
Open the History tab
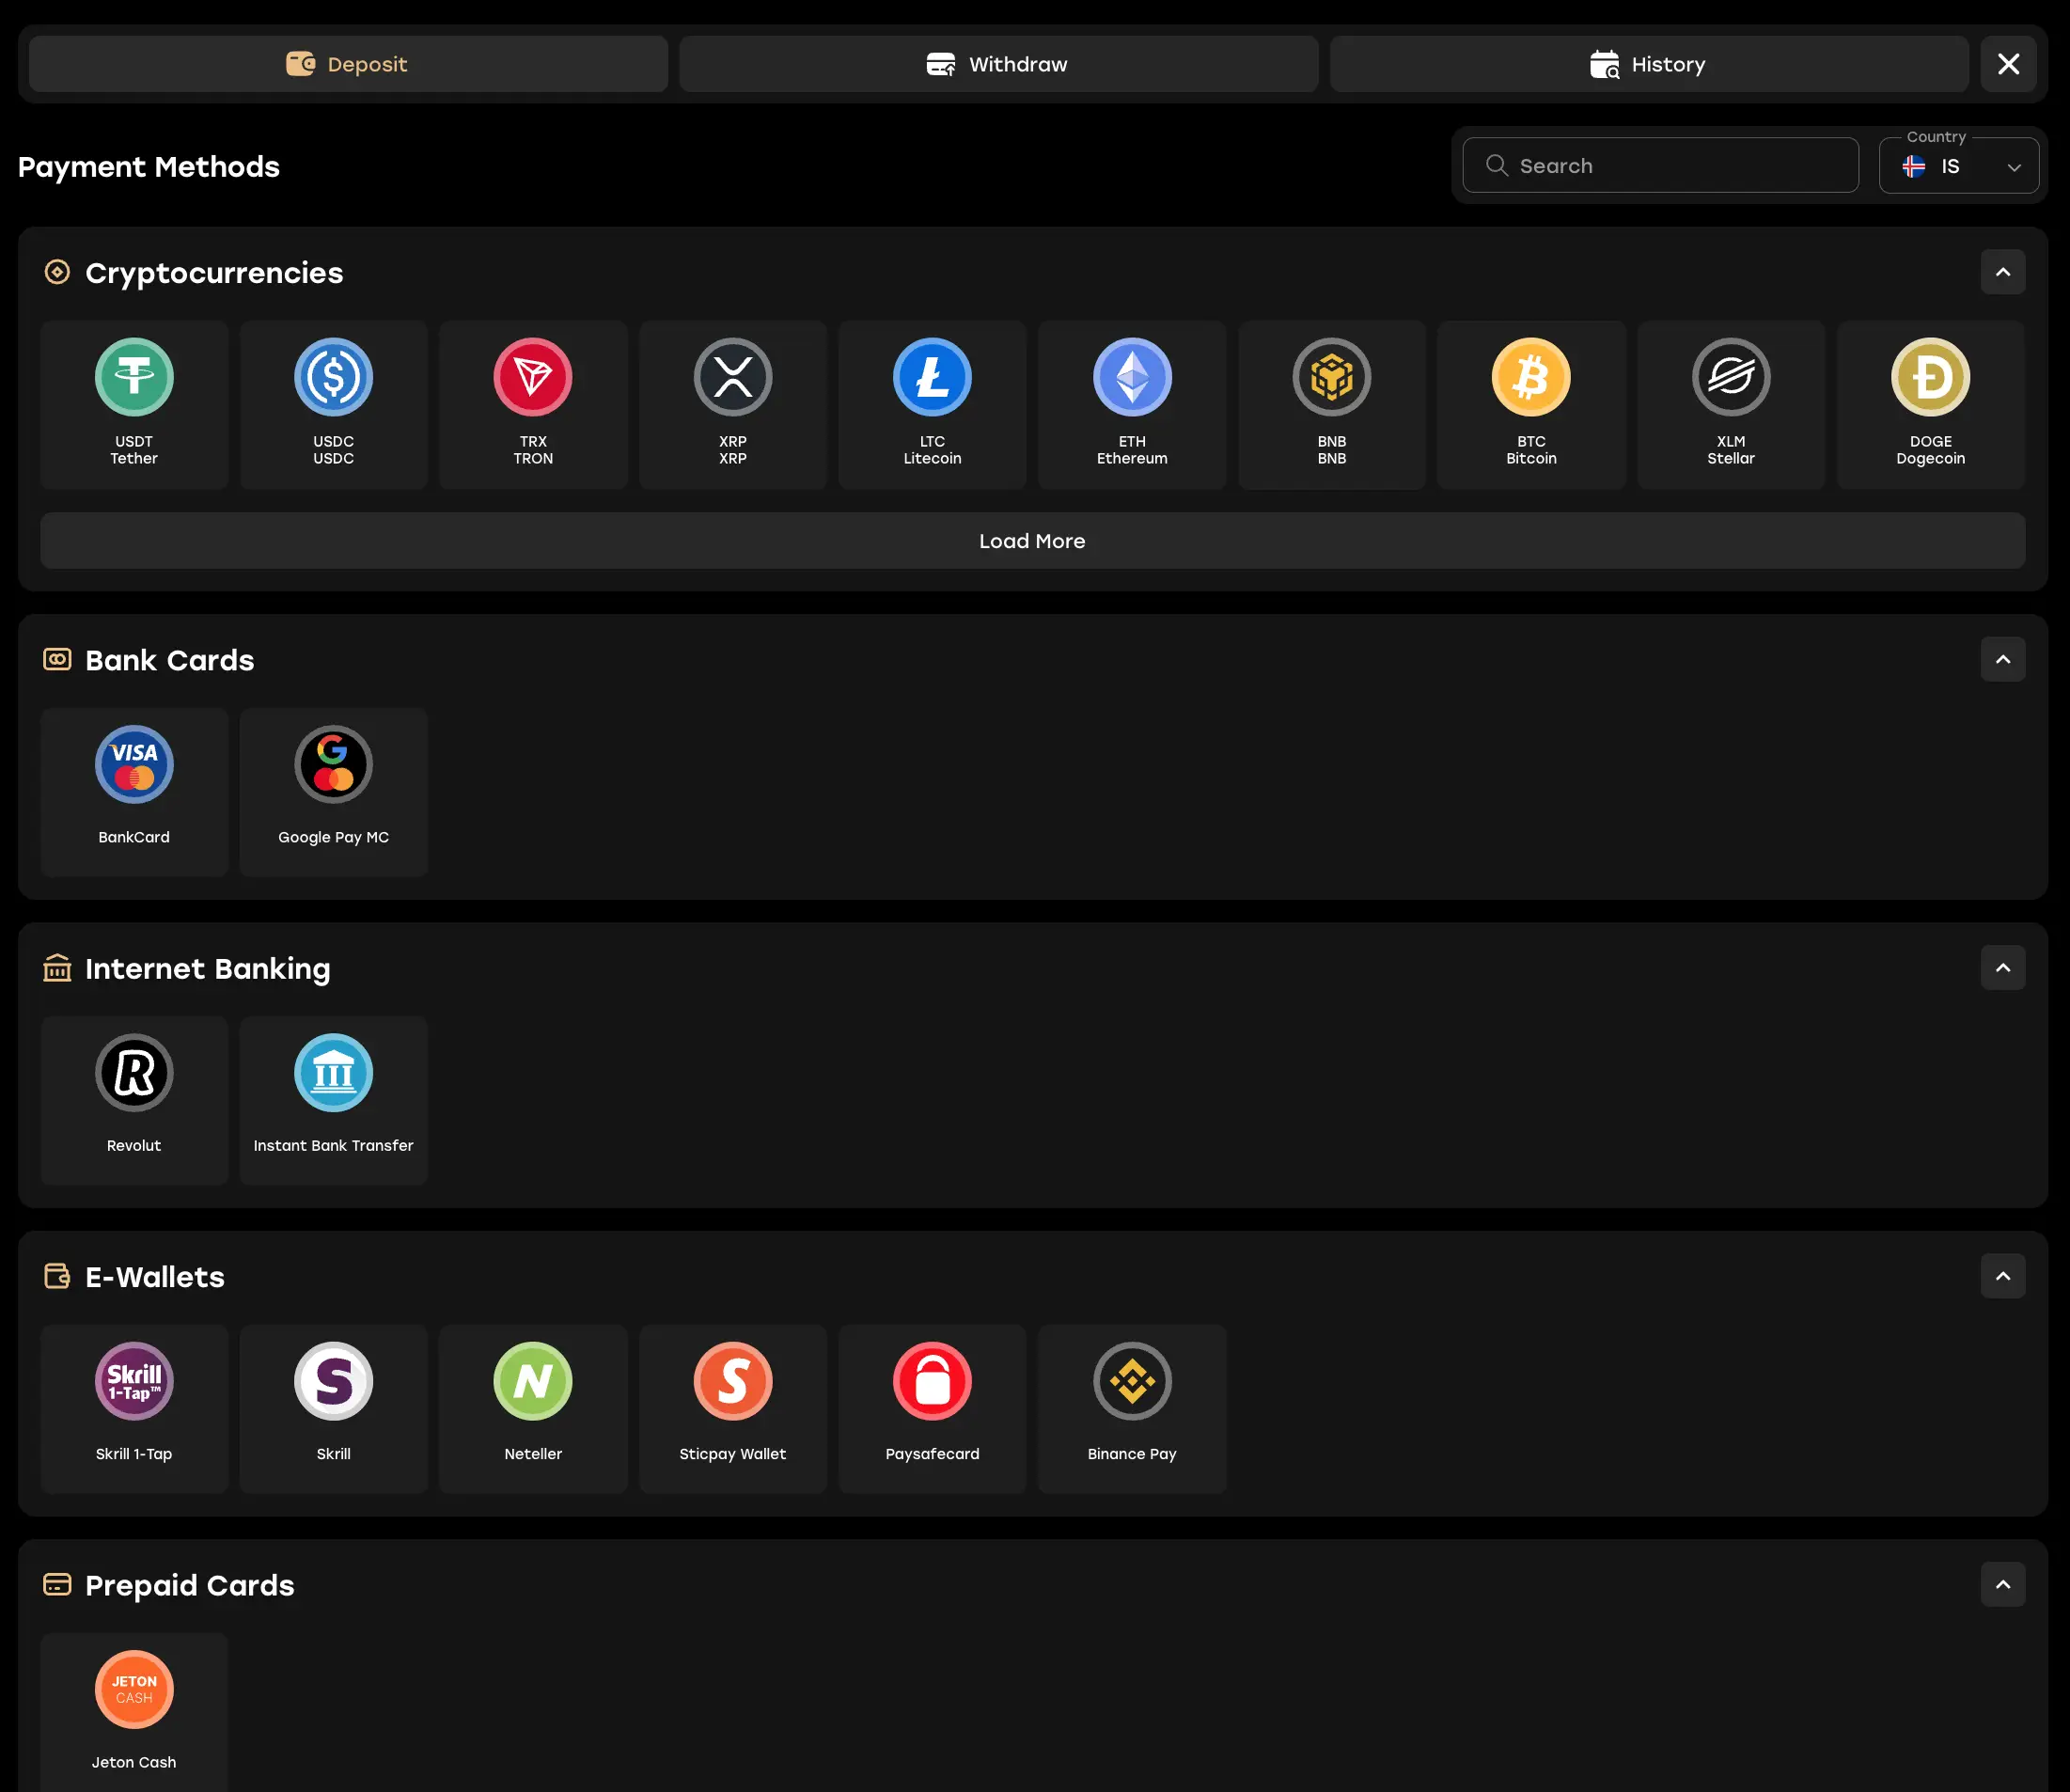click(1648, 64)
